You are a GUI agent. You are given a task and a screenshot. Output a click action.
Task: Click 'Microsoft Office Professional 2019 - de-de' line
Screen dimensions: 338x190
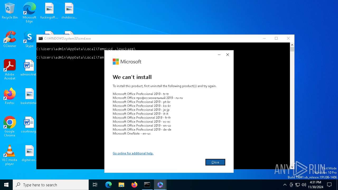142,130
